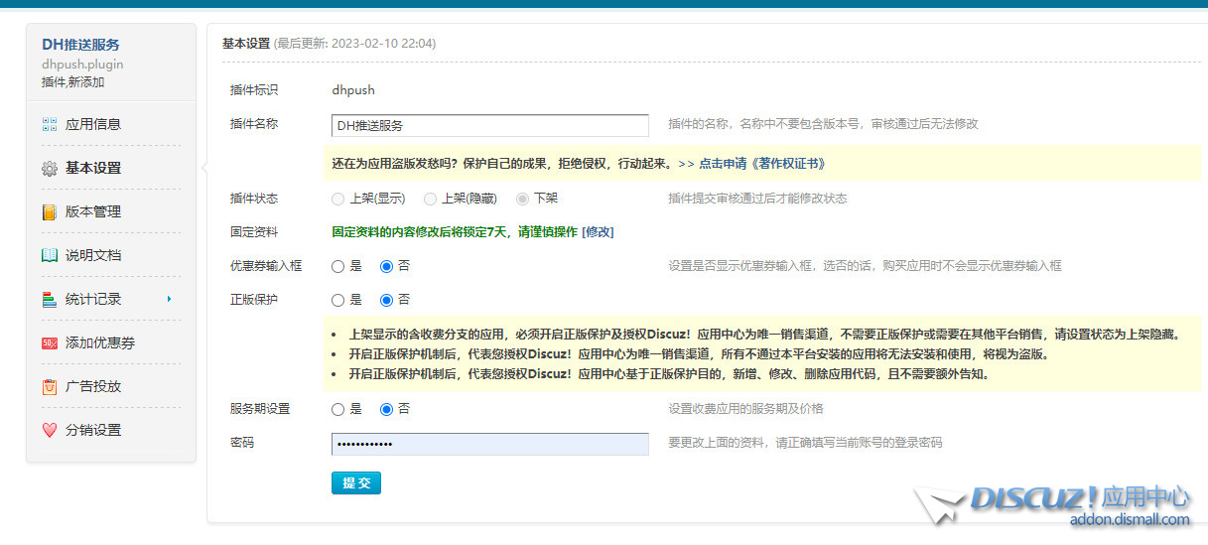
Task: Click 插件,新添加 status text
Action: click(73, 82)
